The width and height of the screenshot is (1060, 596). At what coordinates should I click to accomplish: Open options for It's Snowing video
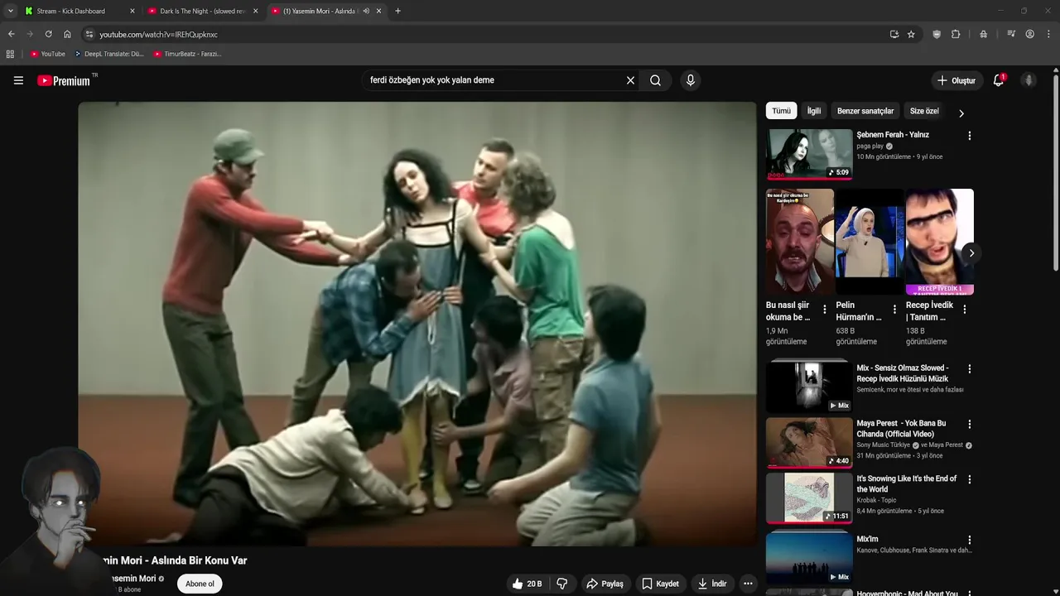point(970,479)
